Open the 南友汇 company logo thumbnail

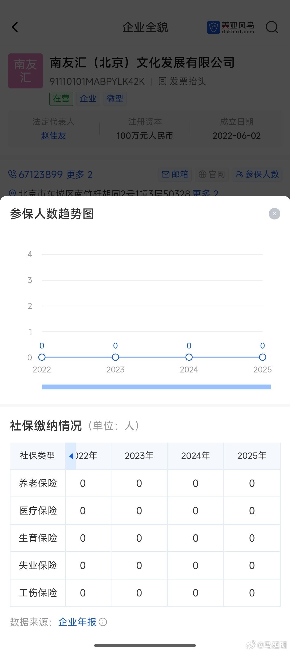(26, 71)
